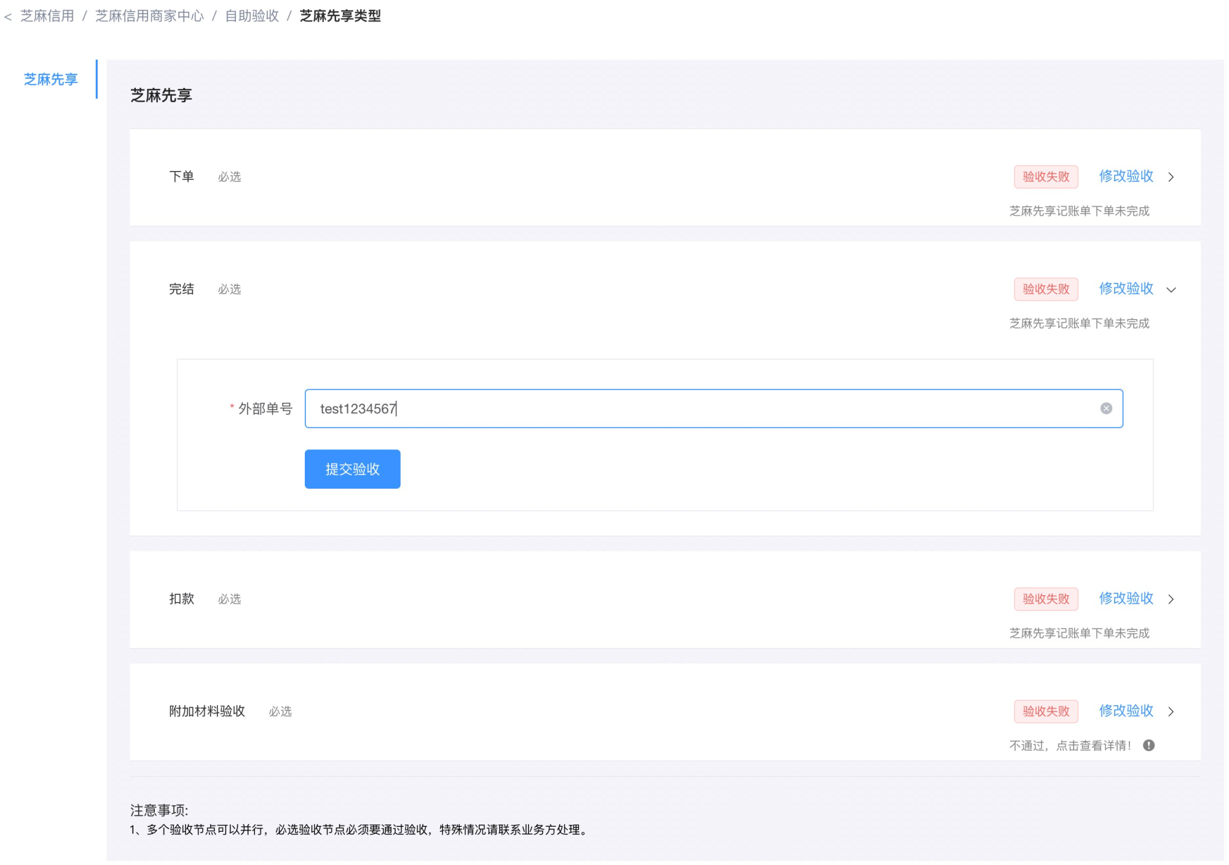Click the exclamation info icon beside 不通过
This screenshot has width=1229, height=865.
(x=1149, y=745)
